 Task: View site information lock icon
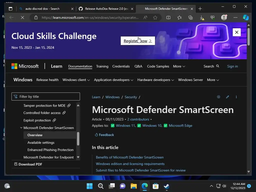tap(36, 17)
